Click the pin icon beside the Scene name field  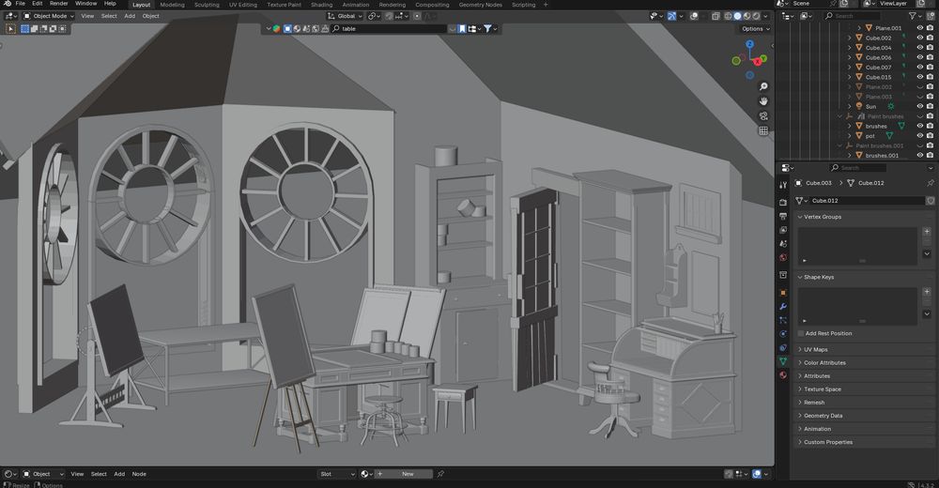click(x=833, y=4)
